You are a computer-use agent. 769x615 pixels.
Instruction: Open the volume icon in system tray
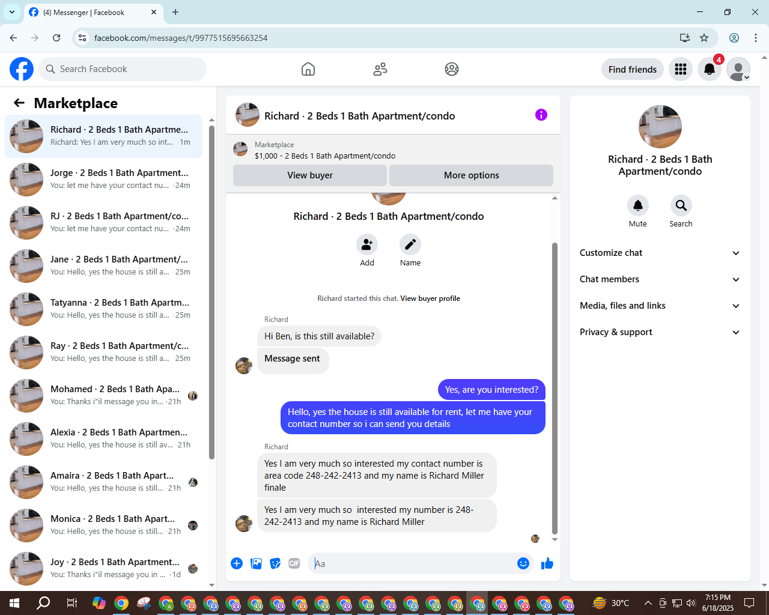coord(691,603)
